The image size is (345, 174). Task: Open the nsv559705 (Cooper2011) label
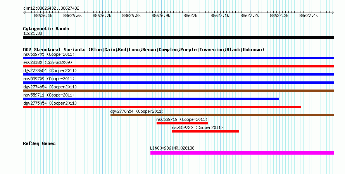point(49,54)
